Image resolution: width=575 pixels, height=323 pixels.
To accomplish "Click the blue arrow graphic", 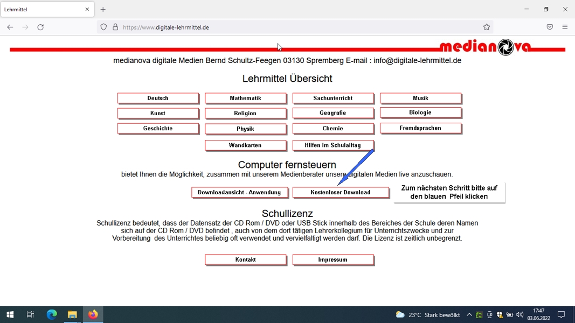I will (x=356, y=167).
